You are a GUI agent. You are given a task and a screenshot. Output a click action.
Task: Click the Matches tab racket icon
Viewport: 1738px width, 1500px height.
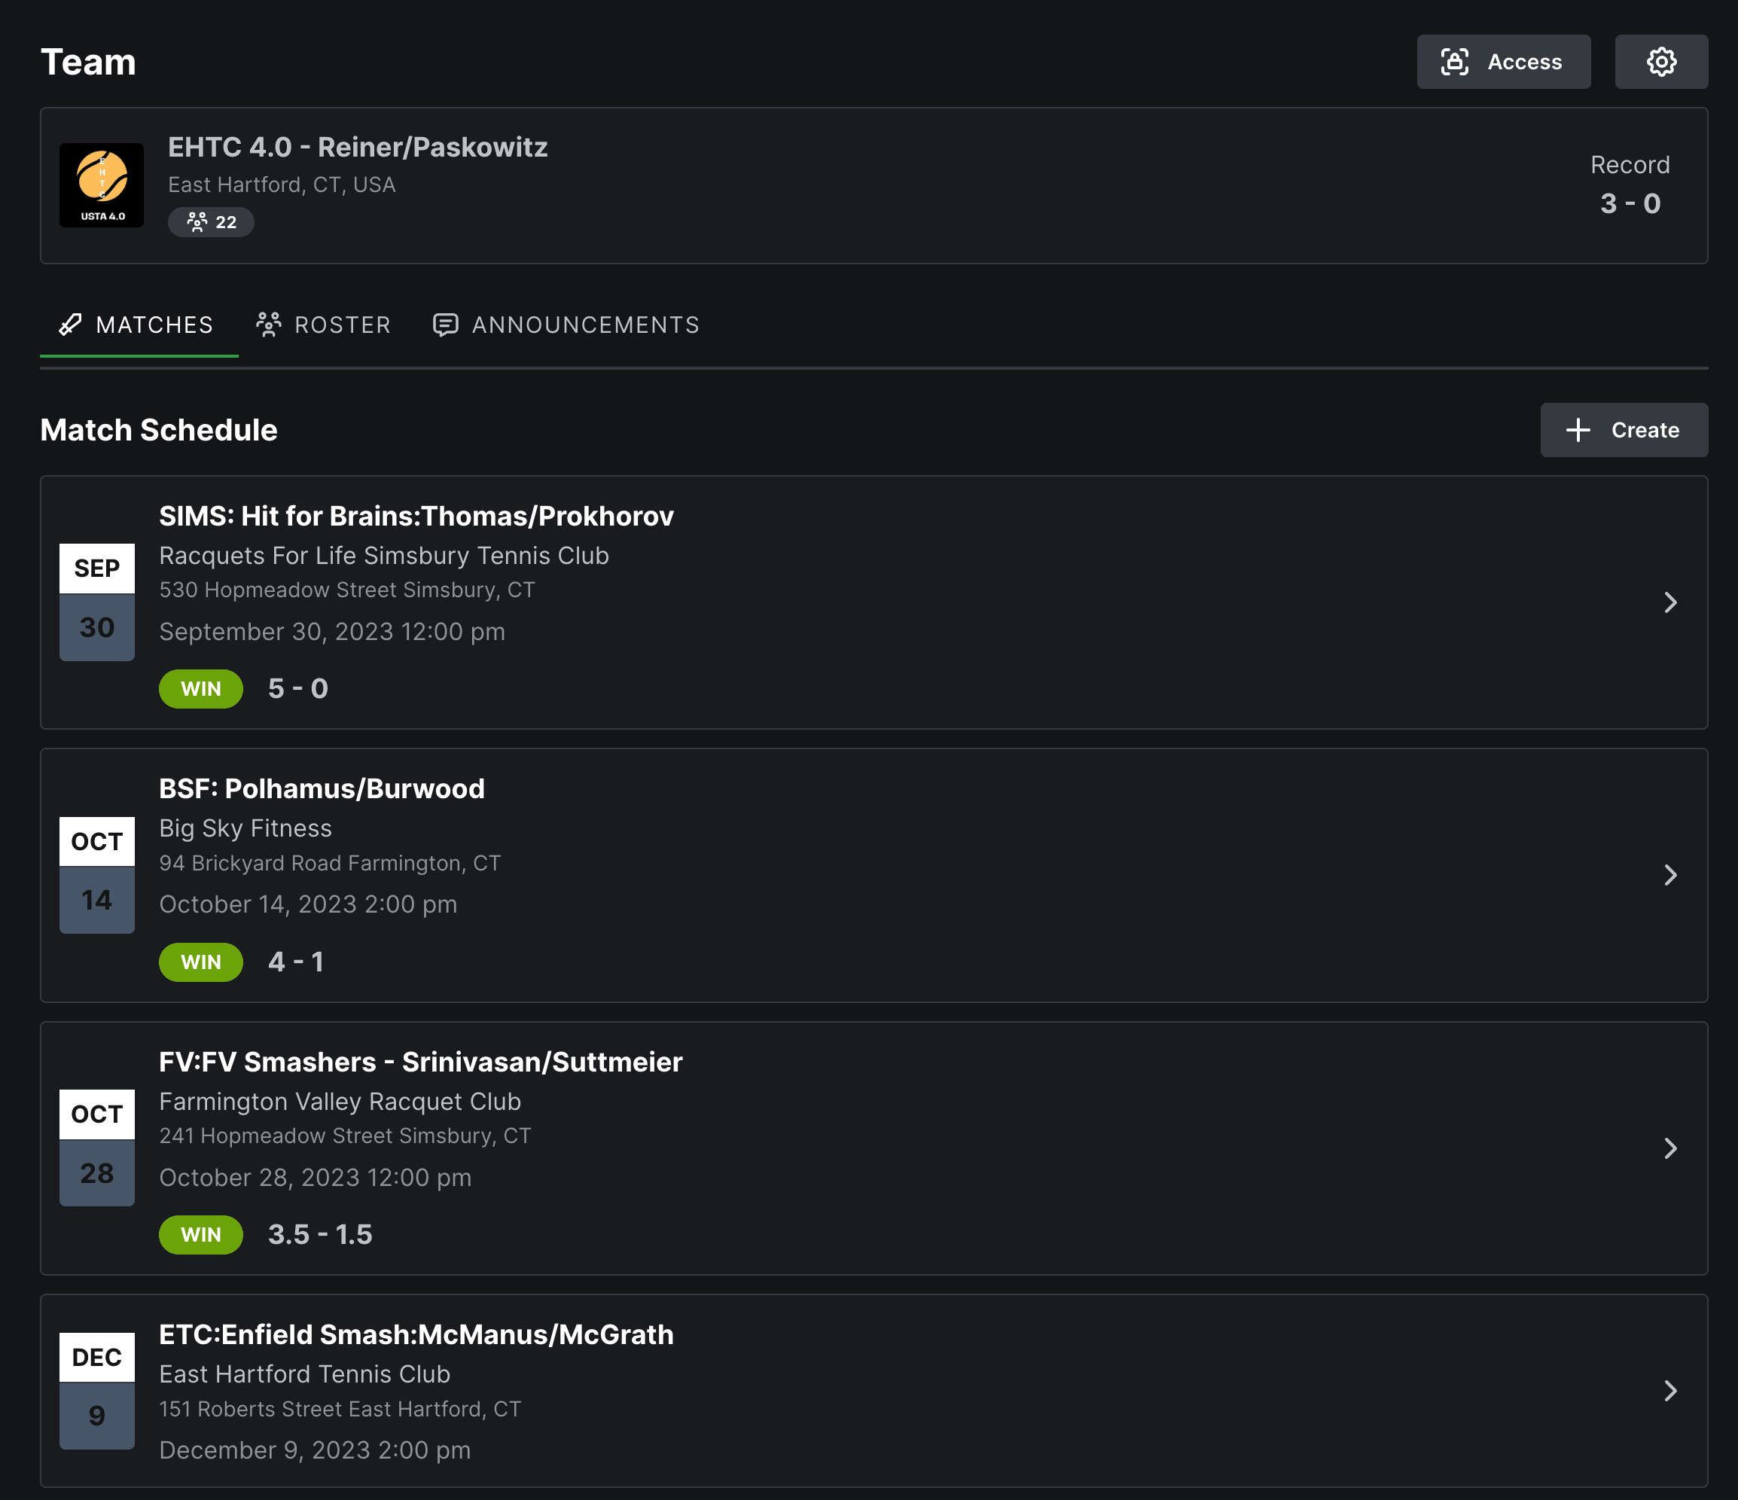[x=71, y=325]
